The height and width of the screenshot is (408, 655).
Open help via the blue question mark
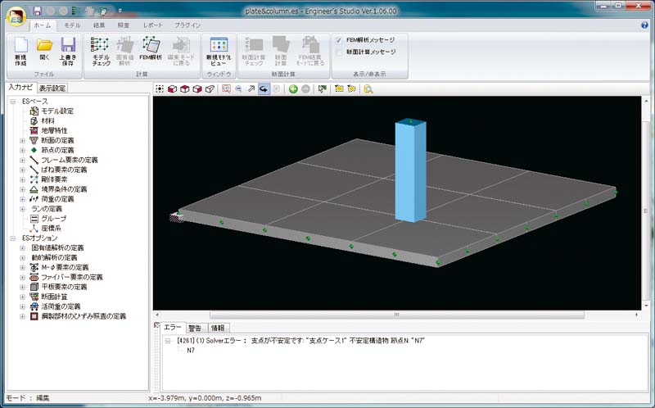644,25
